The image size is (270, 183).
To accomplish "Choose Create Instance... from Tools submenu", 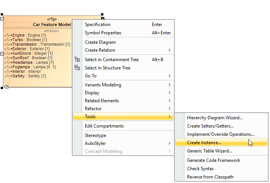I will pyautogui.click(x=204, y=143).
